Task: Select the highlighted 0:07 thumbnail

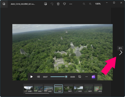Action: point(58,89)
